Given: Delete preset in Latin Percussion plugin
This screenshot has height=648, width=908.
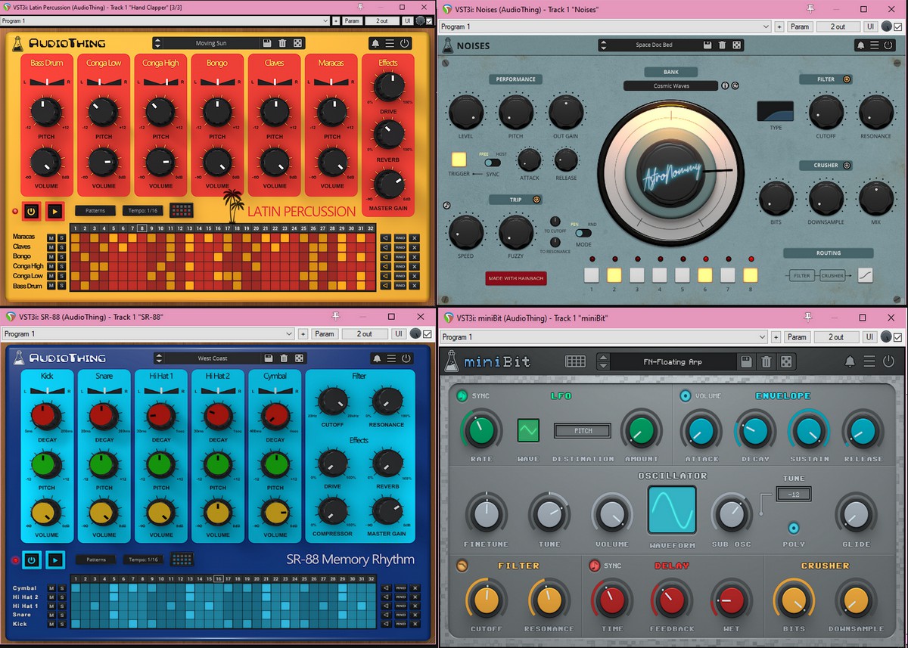Looking at the screenshot, I should [x=283, y=43].
